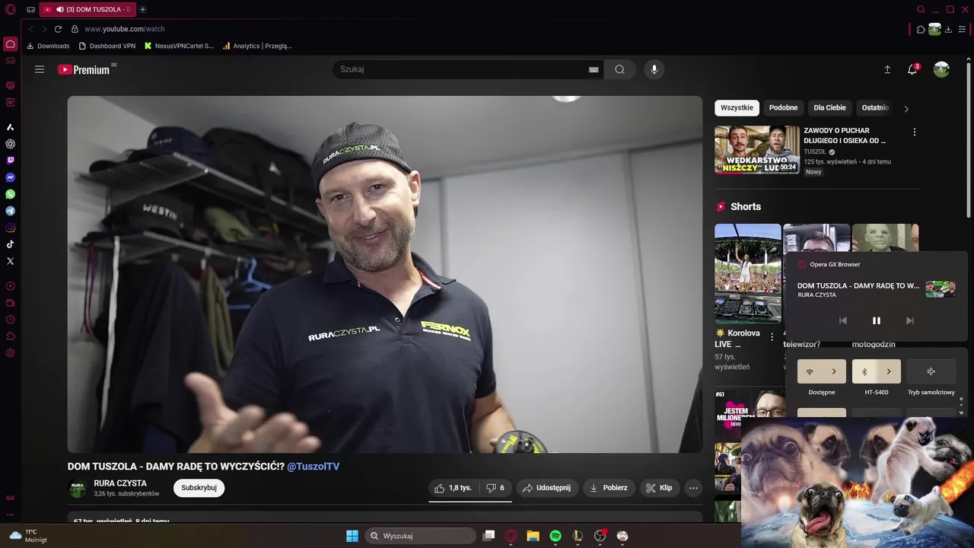The height and width of the screenshot is (548, 974).
Task: Dislike the video with thumbs down
Action: (x=495, y=488)
